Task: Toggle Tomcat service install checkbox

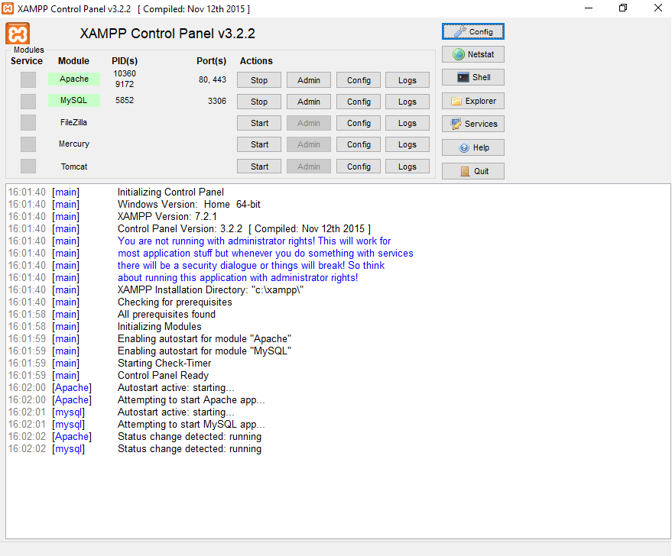Action: coord(28,166)
